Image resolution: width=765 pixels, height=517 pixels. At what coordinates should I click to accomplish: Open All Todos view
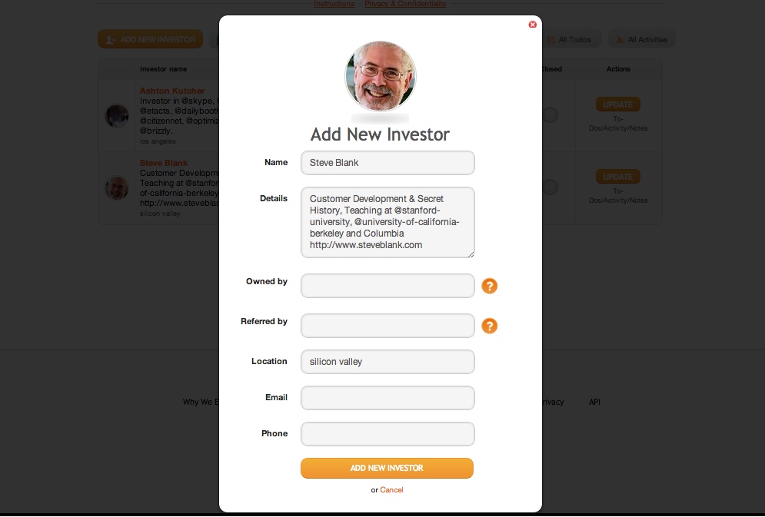click(570, 39)
